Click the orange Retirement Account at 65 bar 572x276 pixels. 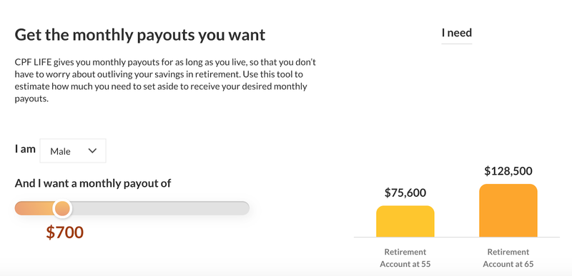point(508,210)
